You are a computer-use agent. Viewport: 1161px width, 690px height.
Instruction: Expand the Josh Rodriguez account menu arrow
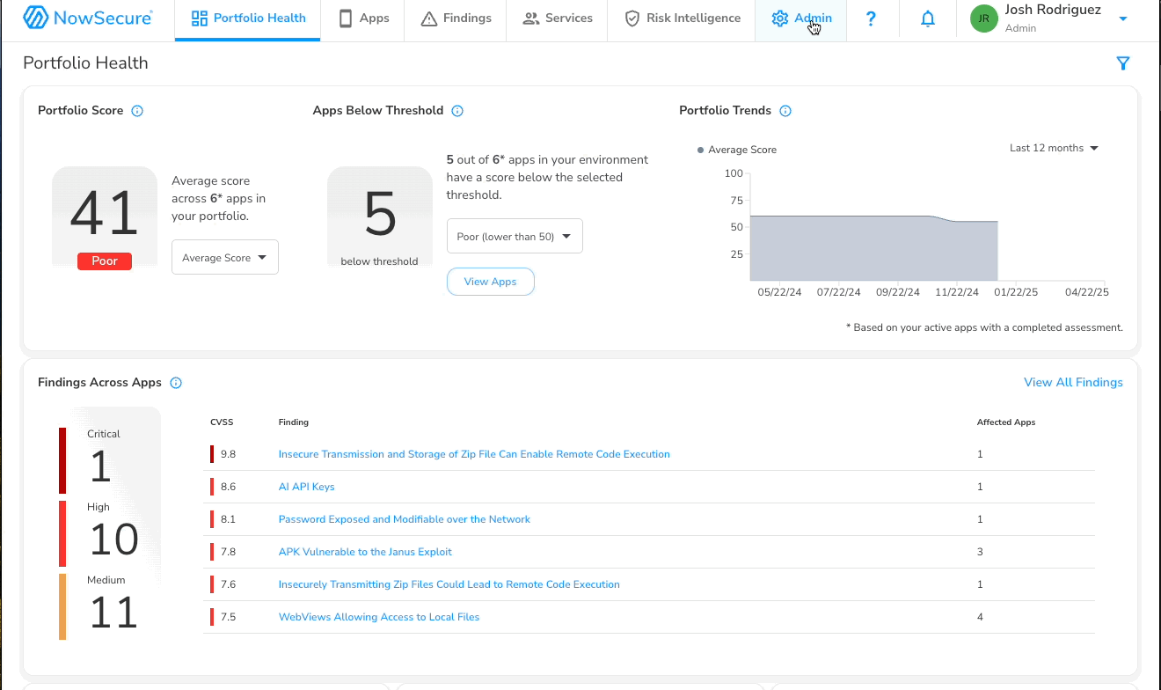click(1123, 18)
